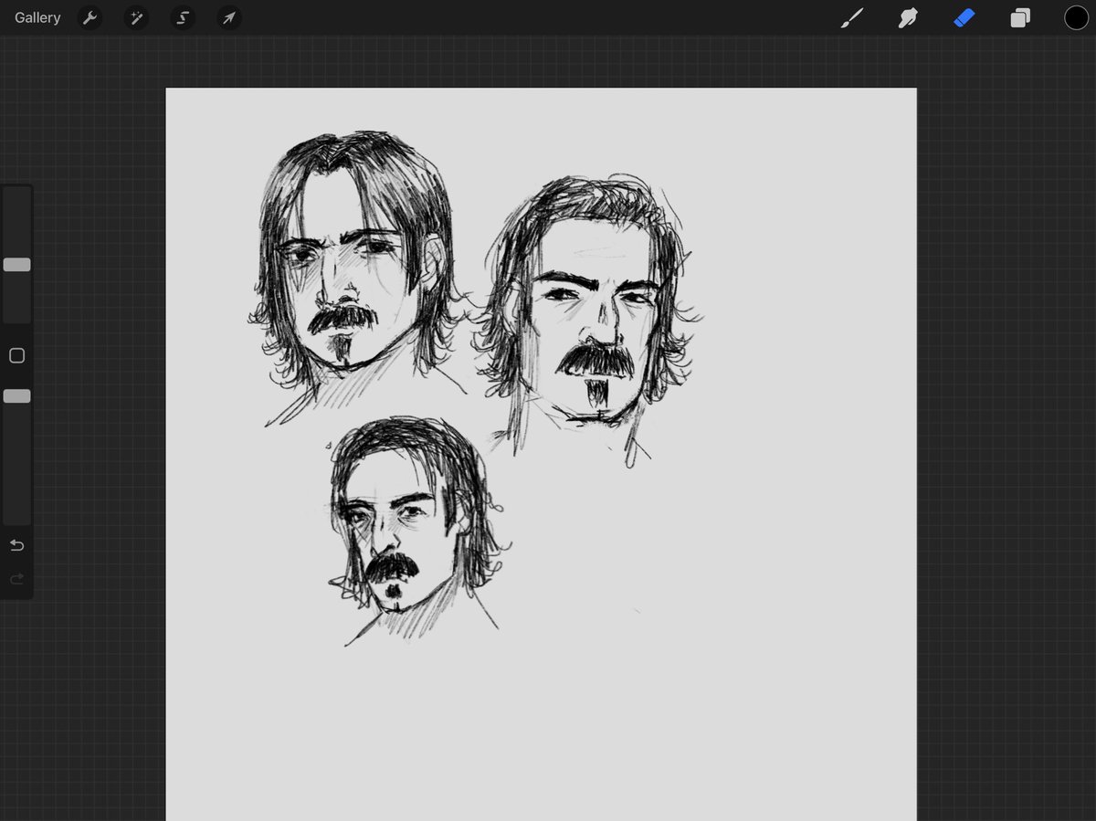Open the black color picker circle
Image resolution: width=1096 pixels, height=821 pixels.
pyautogui.click(x=1076, y=17)
